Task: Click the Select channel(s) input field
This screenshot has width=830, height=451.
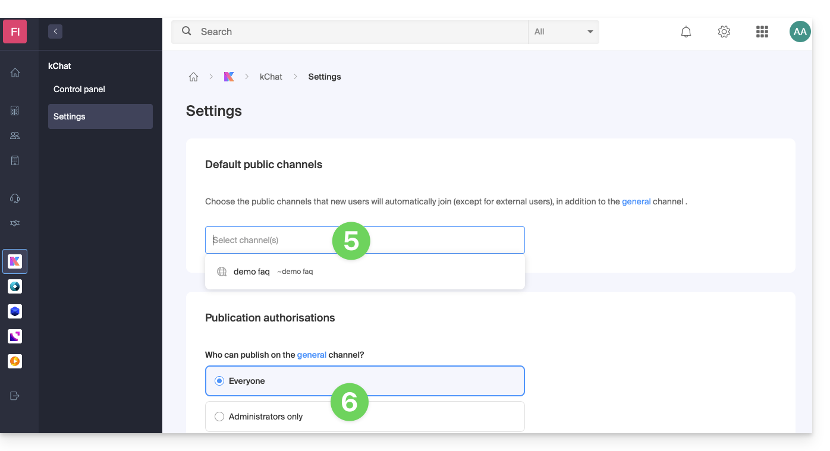Action: (268, 240)
